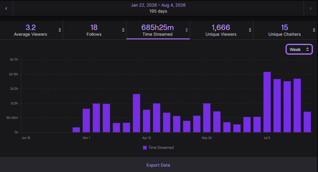Viewport: 318px width, 172px height.
Task: Click the "1,666" unique viewers value
Action: click(221, 27)
